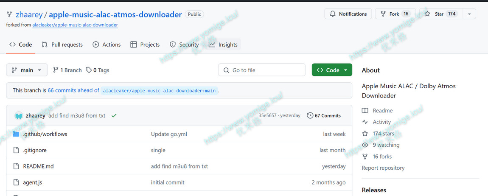Toggle notifications with the bell button
Image resolution: width=488 pixels, height=196 pixels.
tap(348, 14)
